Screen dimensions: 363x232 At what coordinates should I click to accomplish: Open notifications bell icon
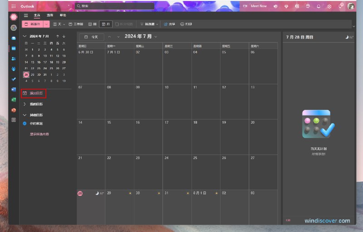coord(319,6)
